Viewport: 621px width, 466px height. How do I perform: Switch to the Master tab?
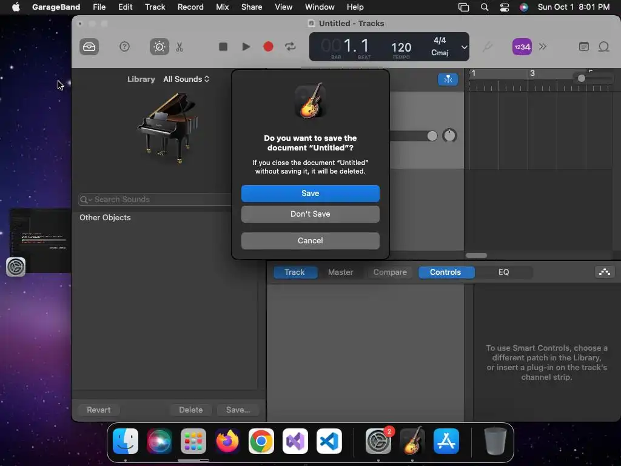coord(341,272)
